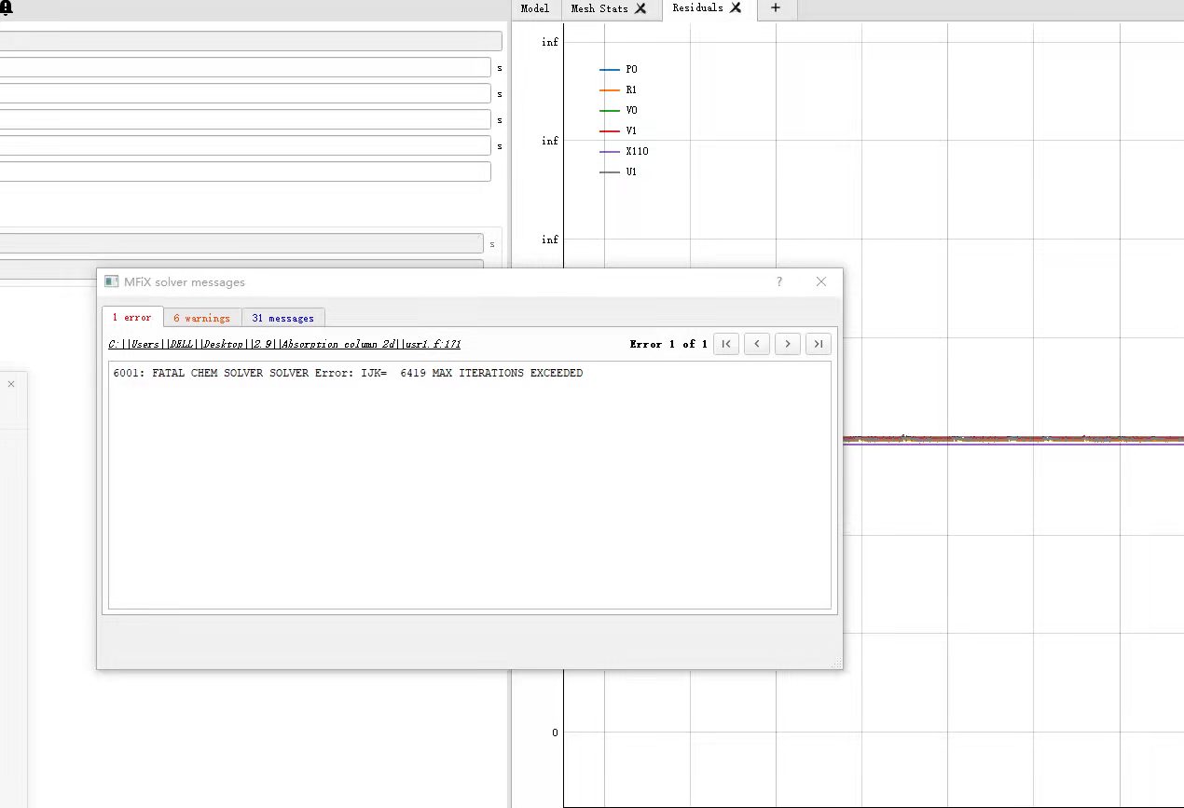This screenshot has height=808, width=1184.
Task: Switch to the 6 warnings tab
Action: [201, 318]
